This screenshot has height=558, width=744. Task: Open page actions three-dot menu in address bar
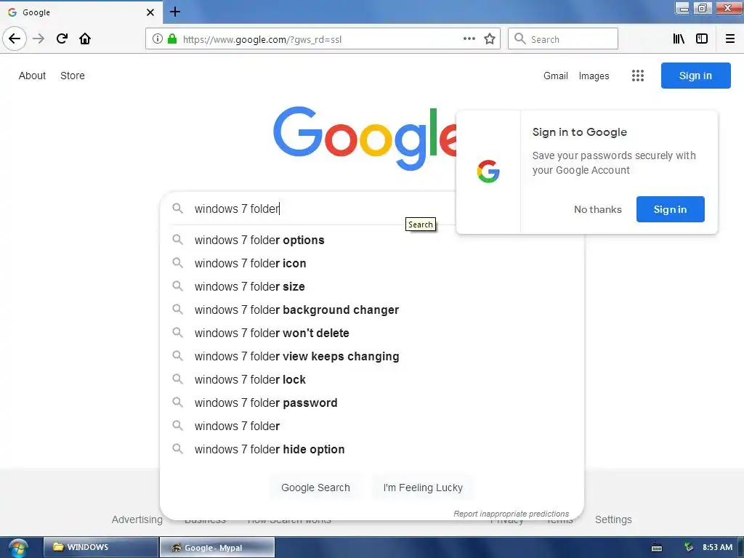(x=469, y=39)
